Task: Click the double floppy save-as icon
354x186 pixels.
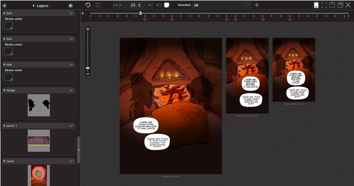Action: (x=340, y=5)
